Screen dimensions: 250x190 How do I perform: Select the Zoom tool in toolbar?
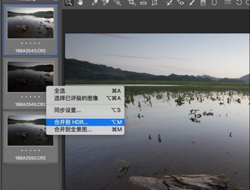click(69, 2)
